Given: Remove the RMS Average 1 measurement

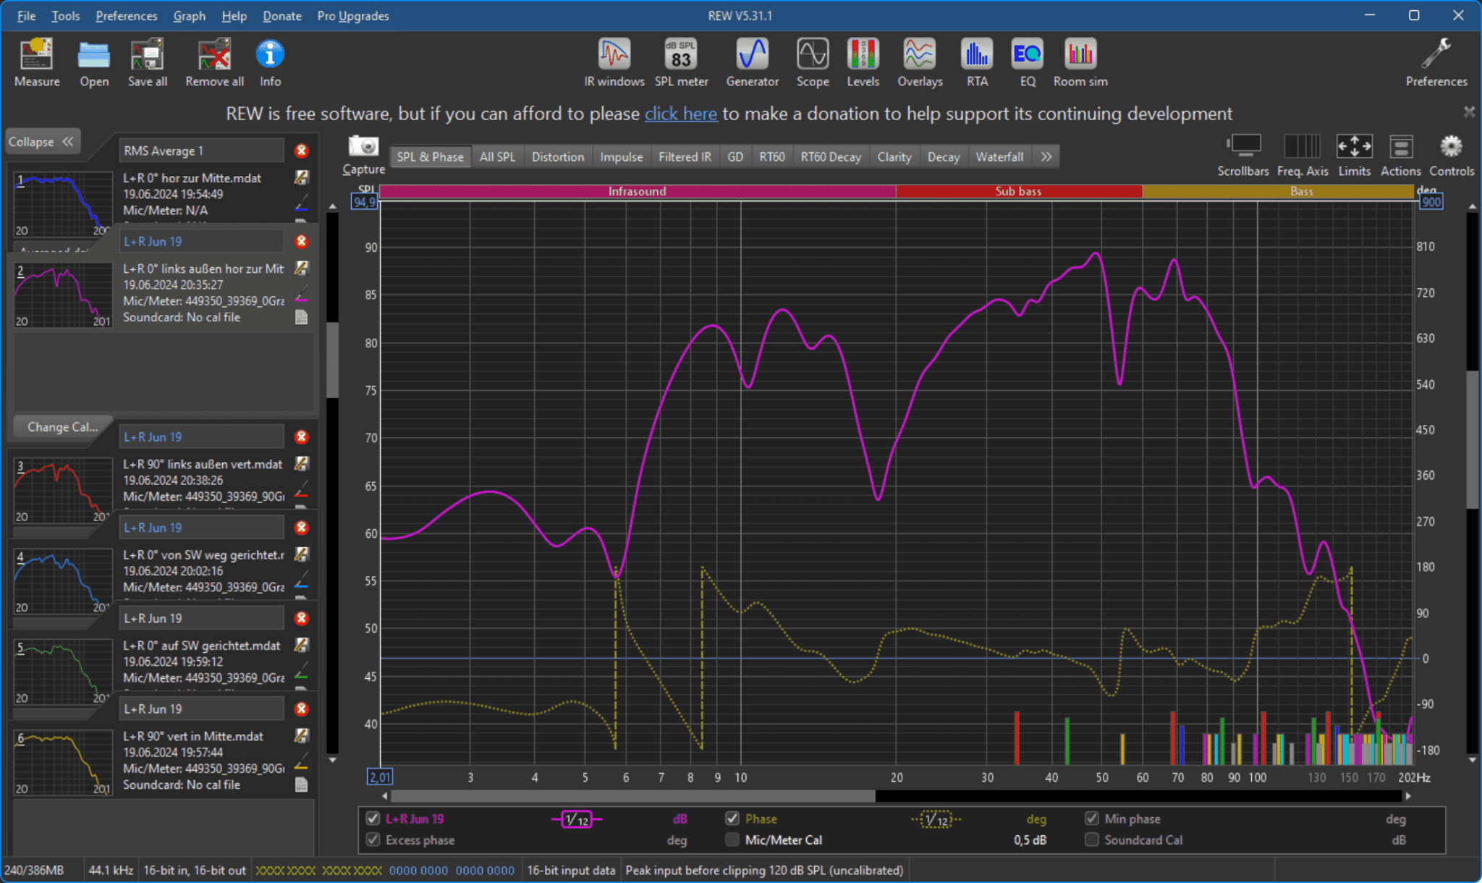Looking at the screenshot, I should click(x=302, y=151).
